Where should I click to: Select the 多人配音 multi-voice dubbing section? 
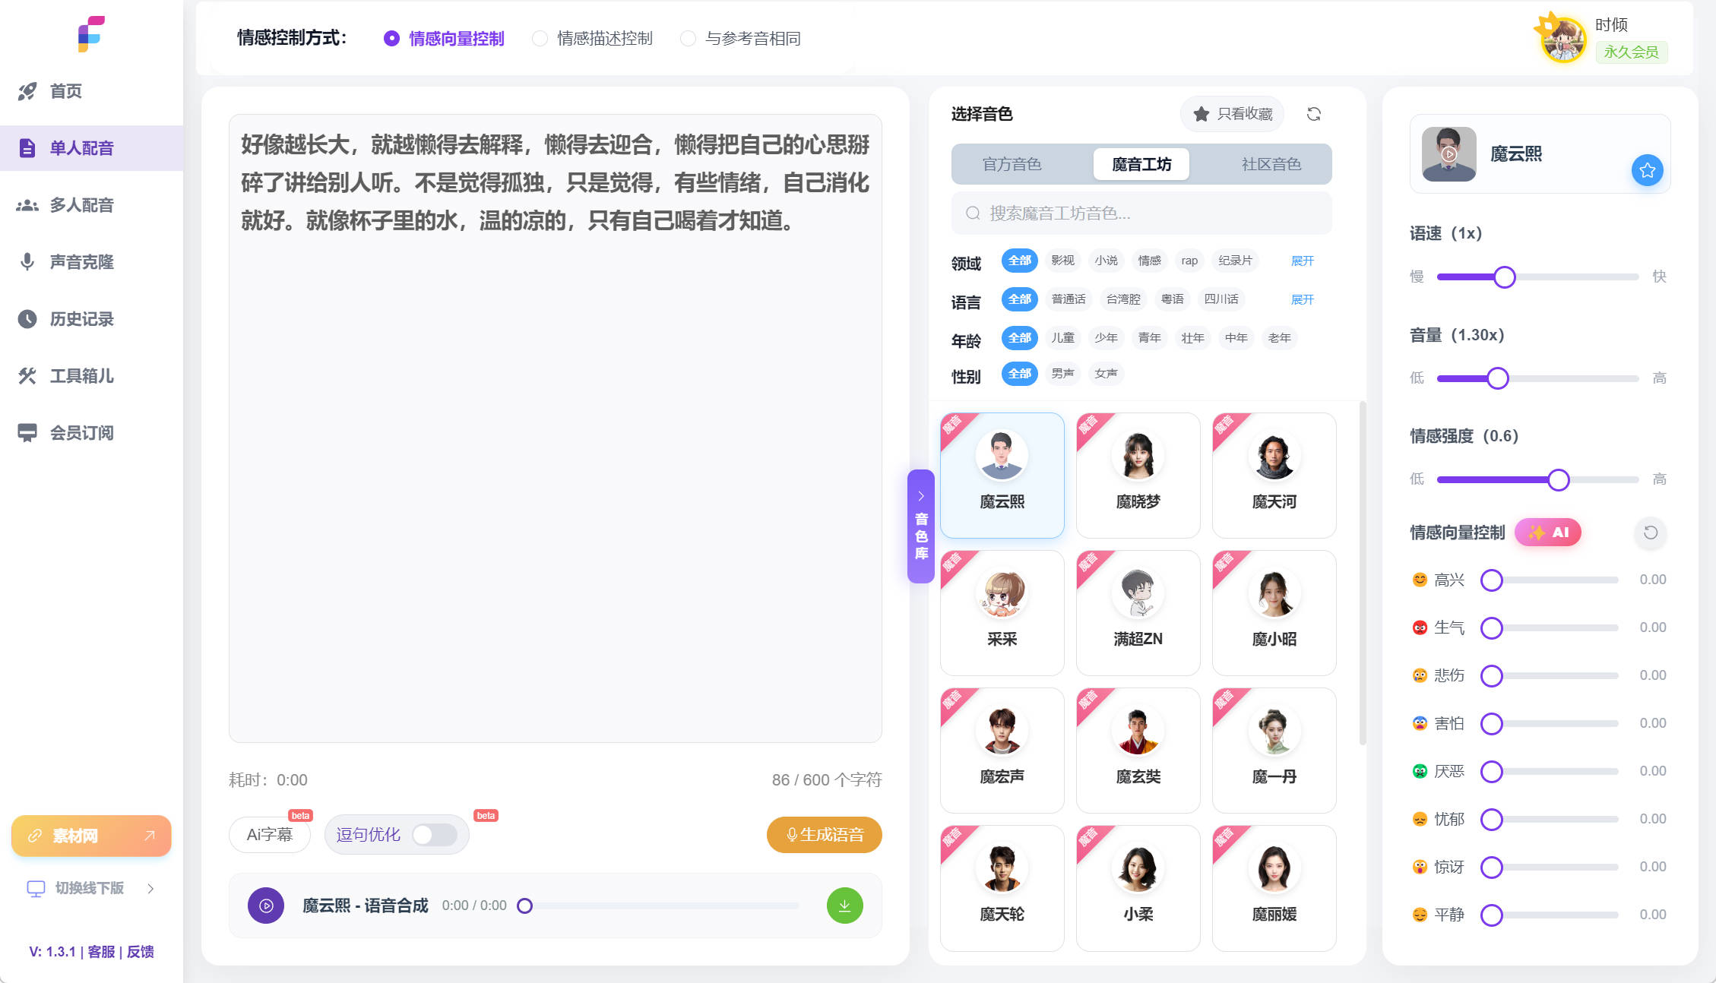[x=81, y=204]
